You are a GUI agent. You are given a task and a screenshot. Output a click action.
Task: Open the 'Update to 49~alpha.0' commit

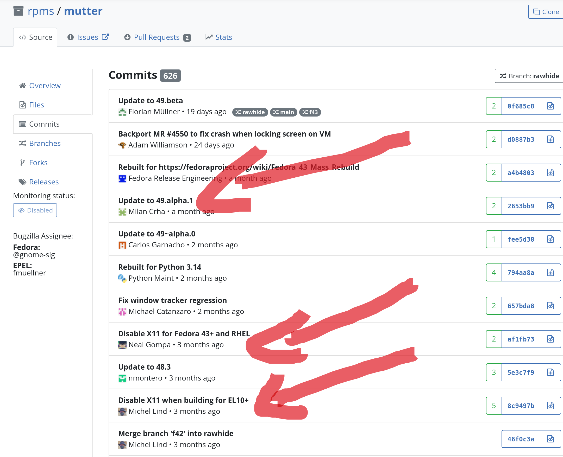pyautogui.click(x=157, y=234)
